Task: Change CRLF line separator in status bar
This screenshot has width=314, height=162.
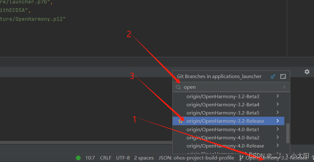Action: tap(105, 158)
